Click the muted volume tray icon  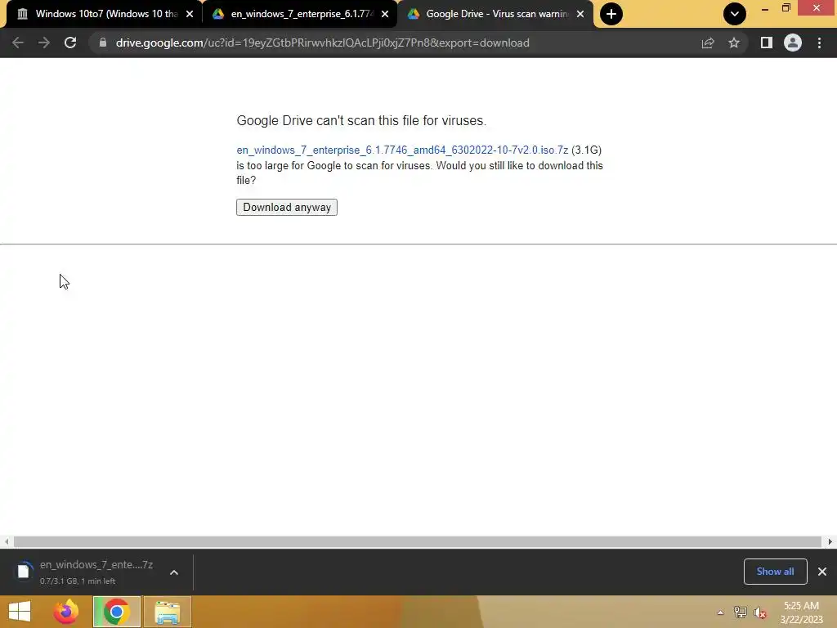pyautogui.click(x=760, y=612)
